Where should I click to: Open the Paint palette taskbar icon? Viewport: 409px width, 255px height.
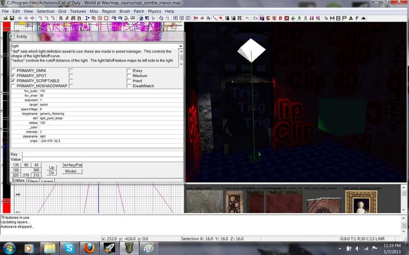click(149, 248)
